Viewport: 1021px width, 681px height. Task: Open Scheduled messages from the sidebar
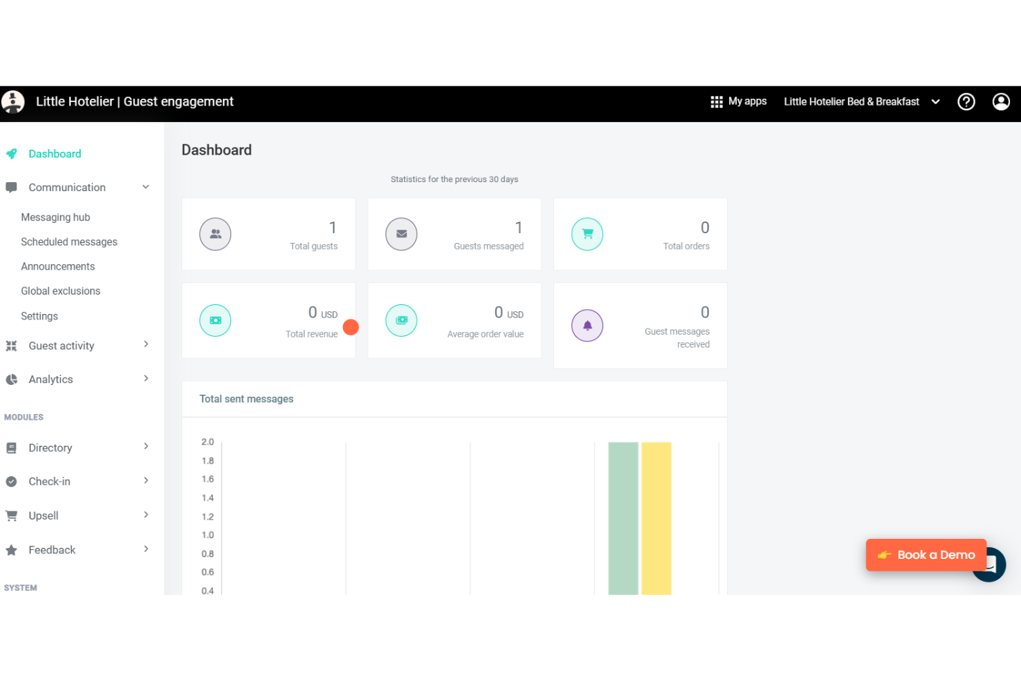69,241
